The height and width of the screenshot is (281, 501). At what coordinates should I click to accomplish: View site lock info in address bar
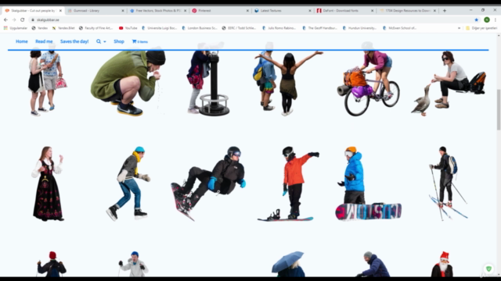point(33,20)
